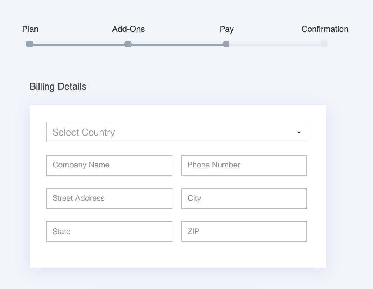Click the State input box
Image resolution: width=373 pixels, height=289 pixels.
coord(109,232)
